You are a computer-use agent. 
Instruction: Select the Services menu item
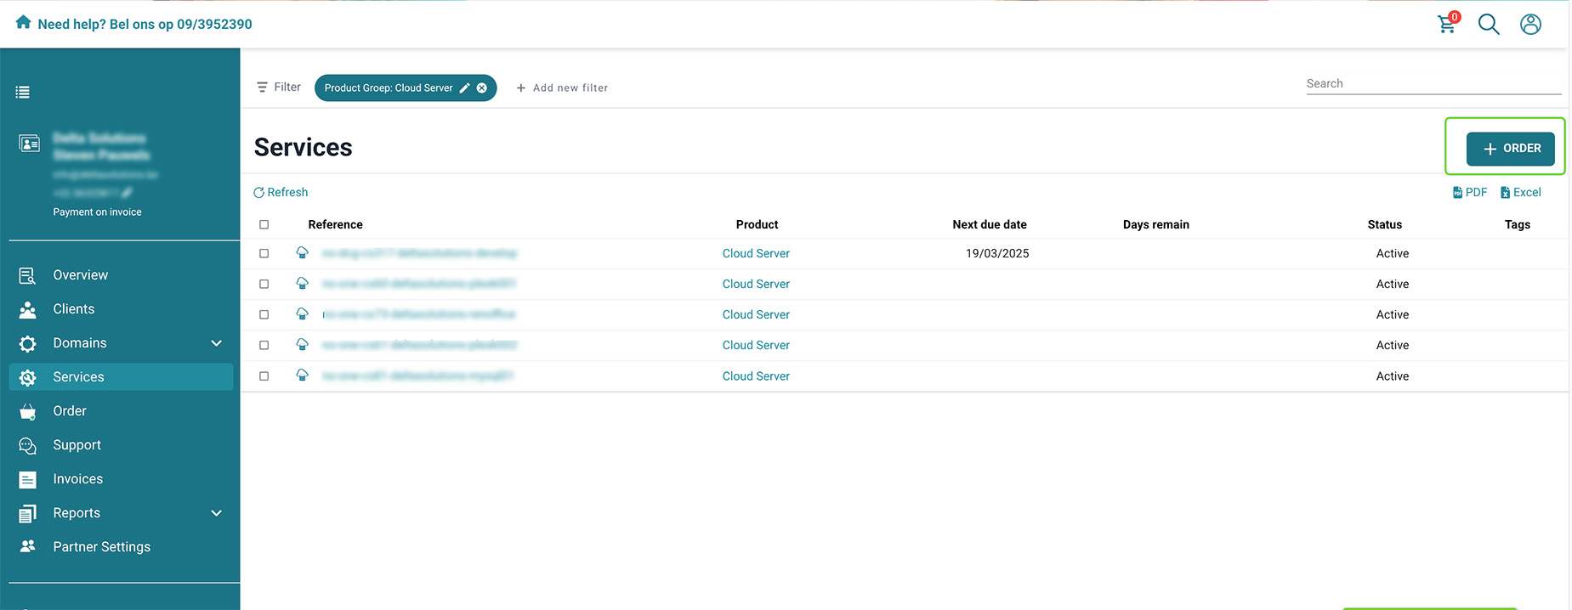[121, 377]
